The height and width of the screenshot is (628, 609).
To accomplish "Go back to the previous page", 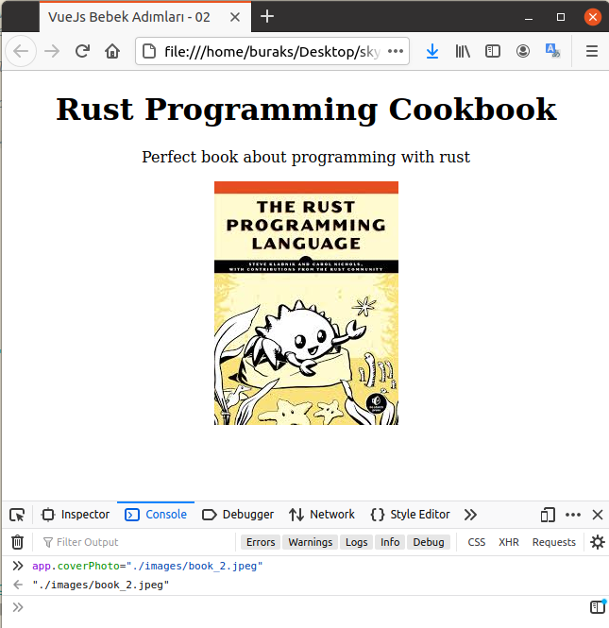I will 21,51.
